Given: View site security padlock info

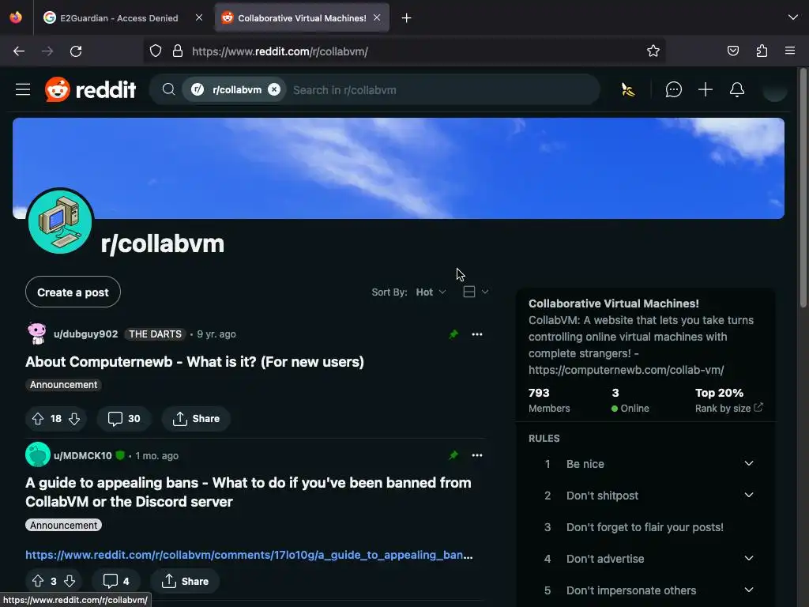Looking at the screenshot, I should (178, 51).
